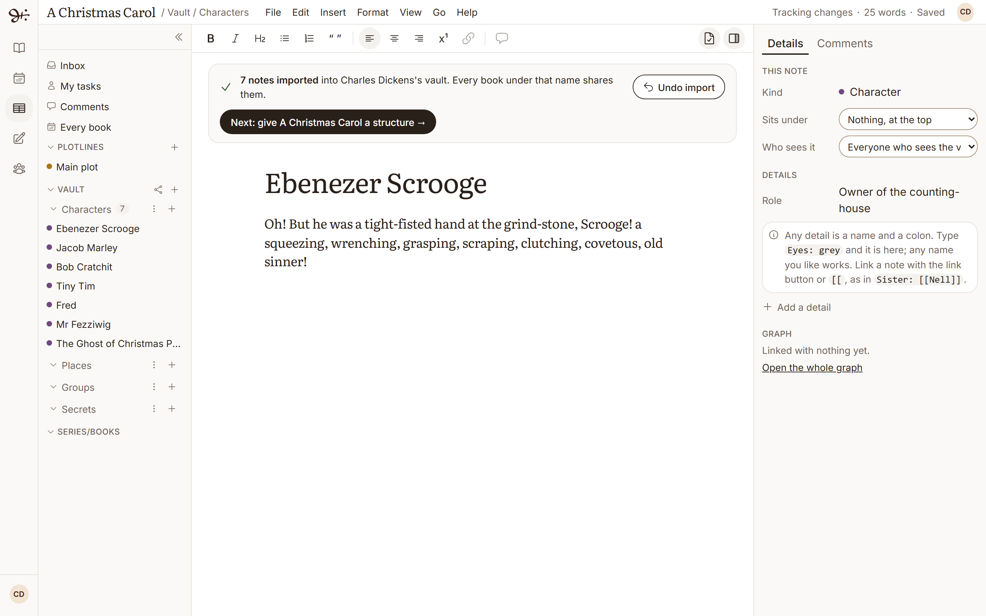Toggle the track changes document icon
This screenshot has height=616, width=986.
709,38
